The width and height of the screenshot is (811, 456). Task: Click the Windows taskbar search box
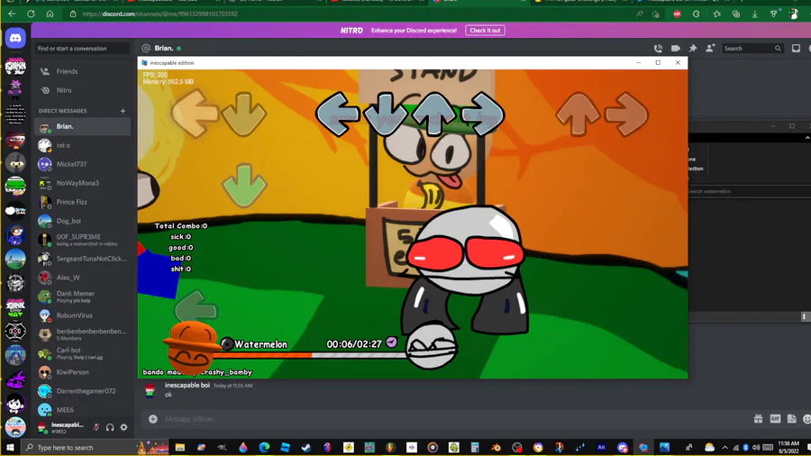pos(77,447)
